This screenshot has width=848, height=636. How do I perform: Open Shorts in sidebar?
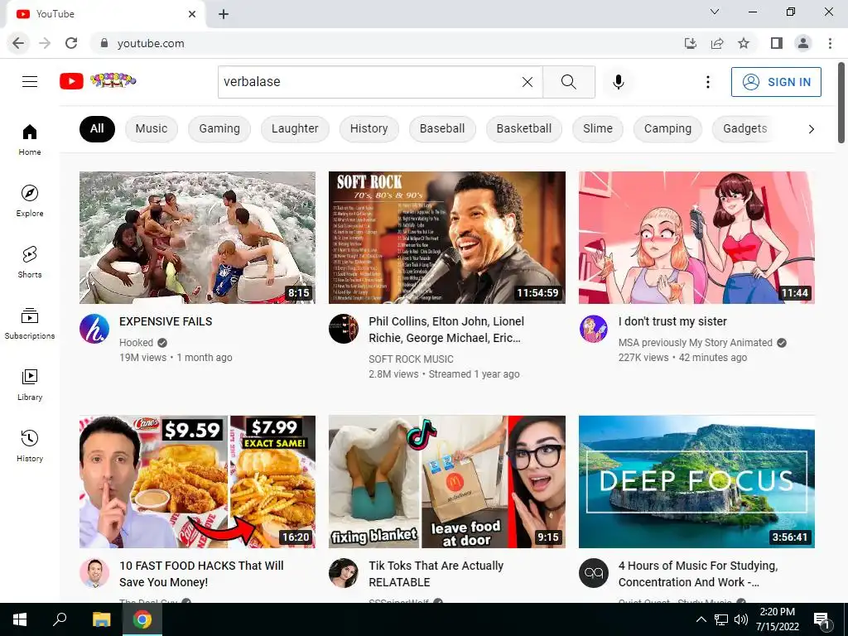coord(30,262)
